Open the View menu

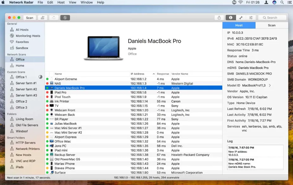[73, 3]
